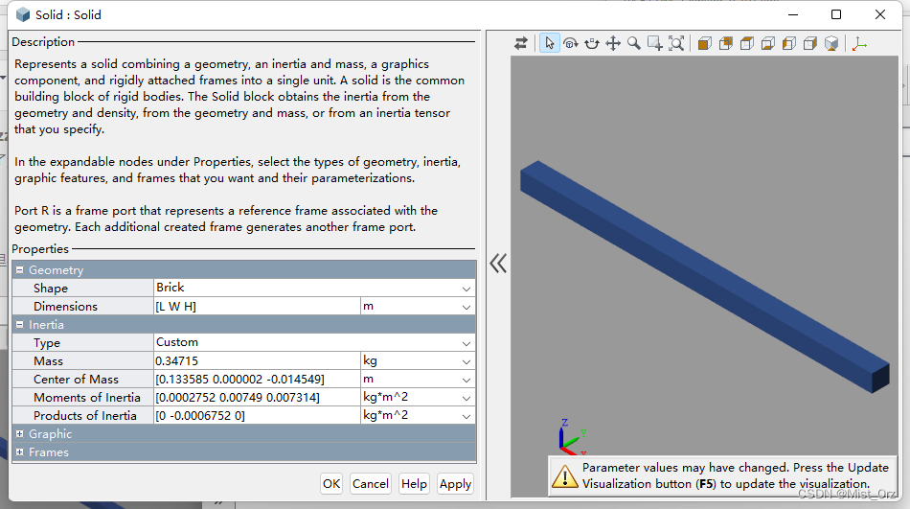Select the Pan view tool
This screenshot has width=910, height=509.
click(613, 43)
